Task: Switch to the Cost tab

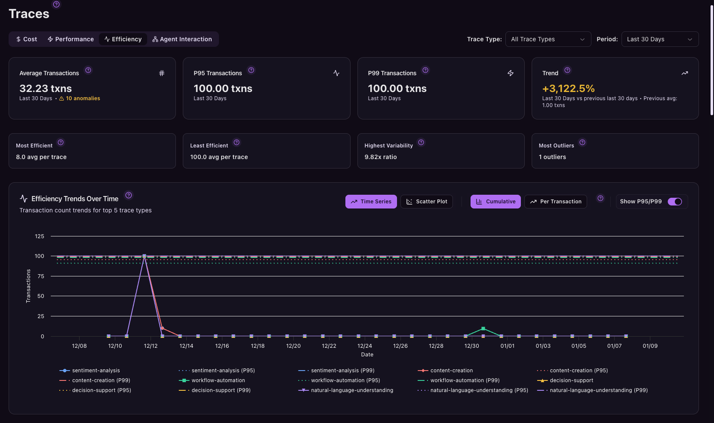Action: (x=27, y=39)
